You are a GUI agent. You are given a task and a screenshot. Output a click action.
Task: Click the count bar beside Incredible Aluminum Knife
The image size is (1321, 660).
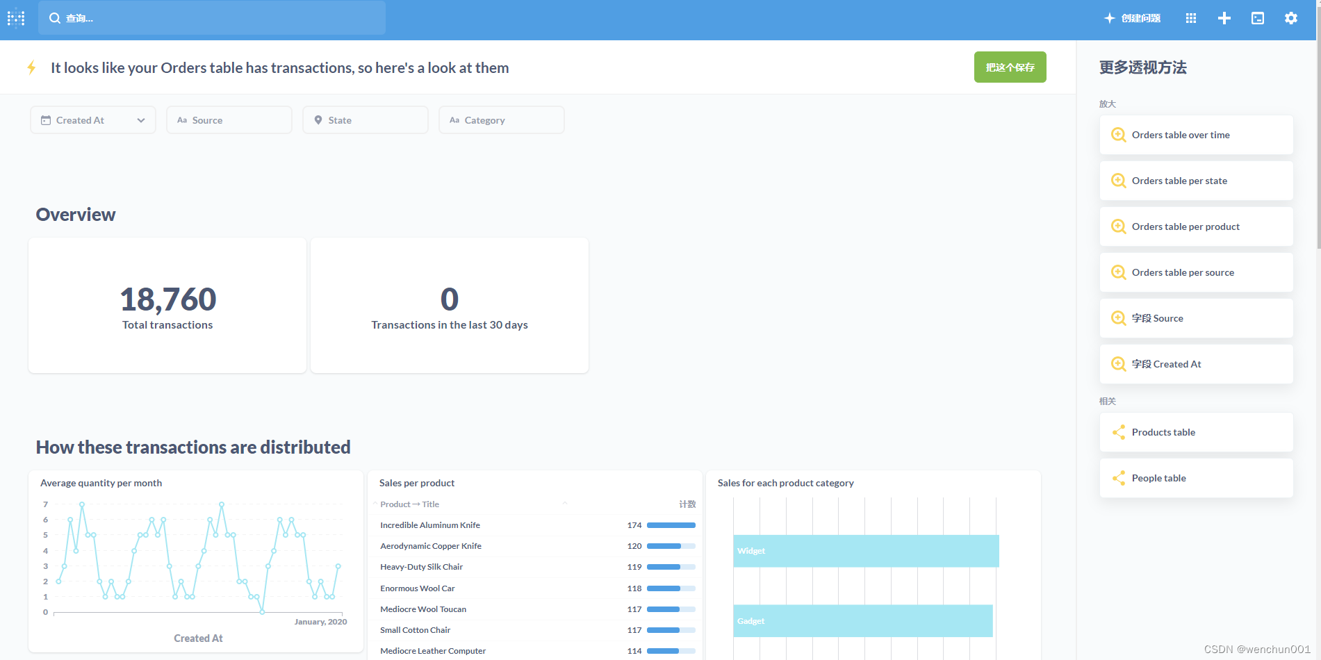tap(669, 525)
